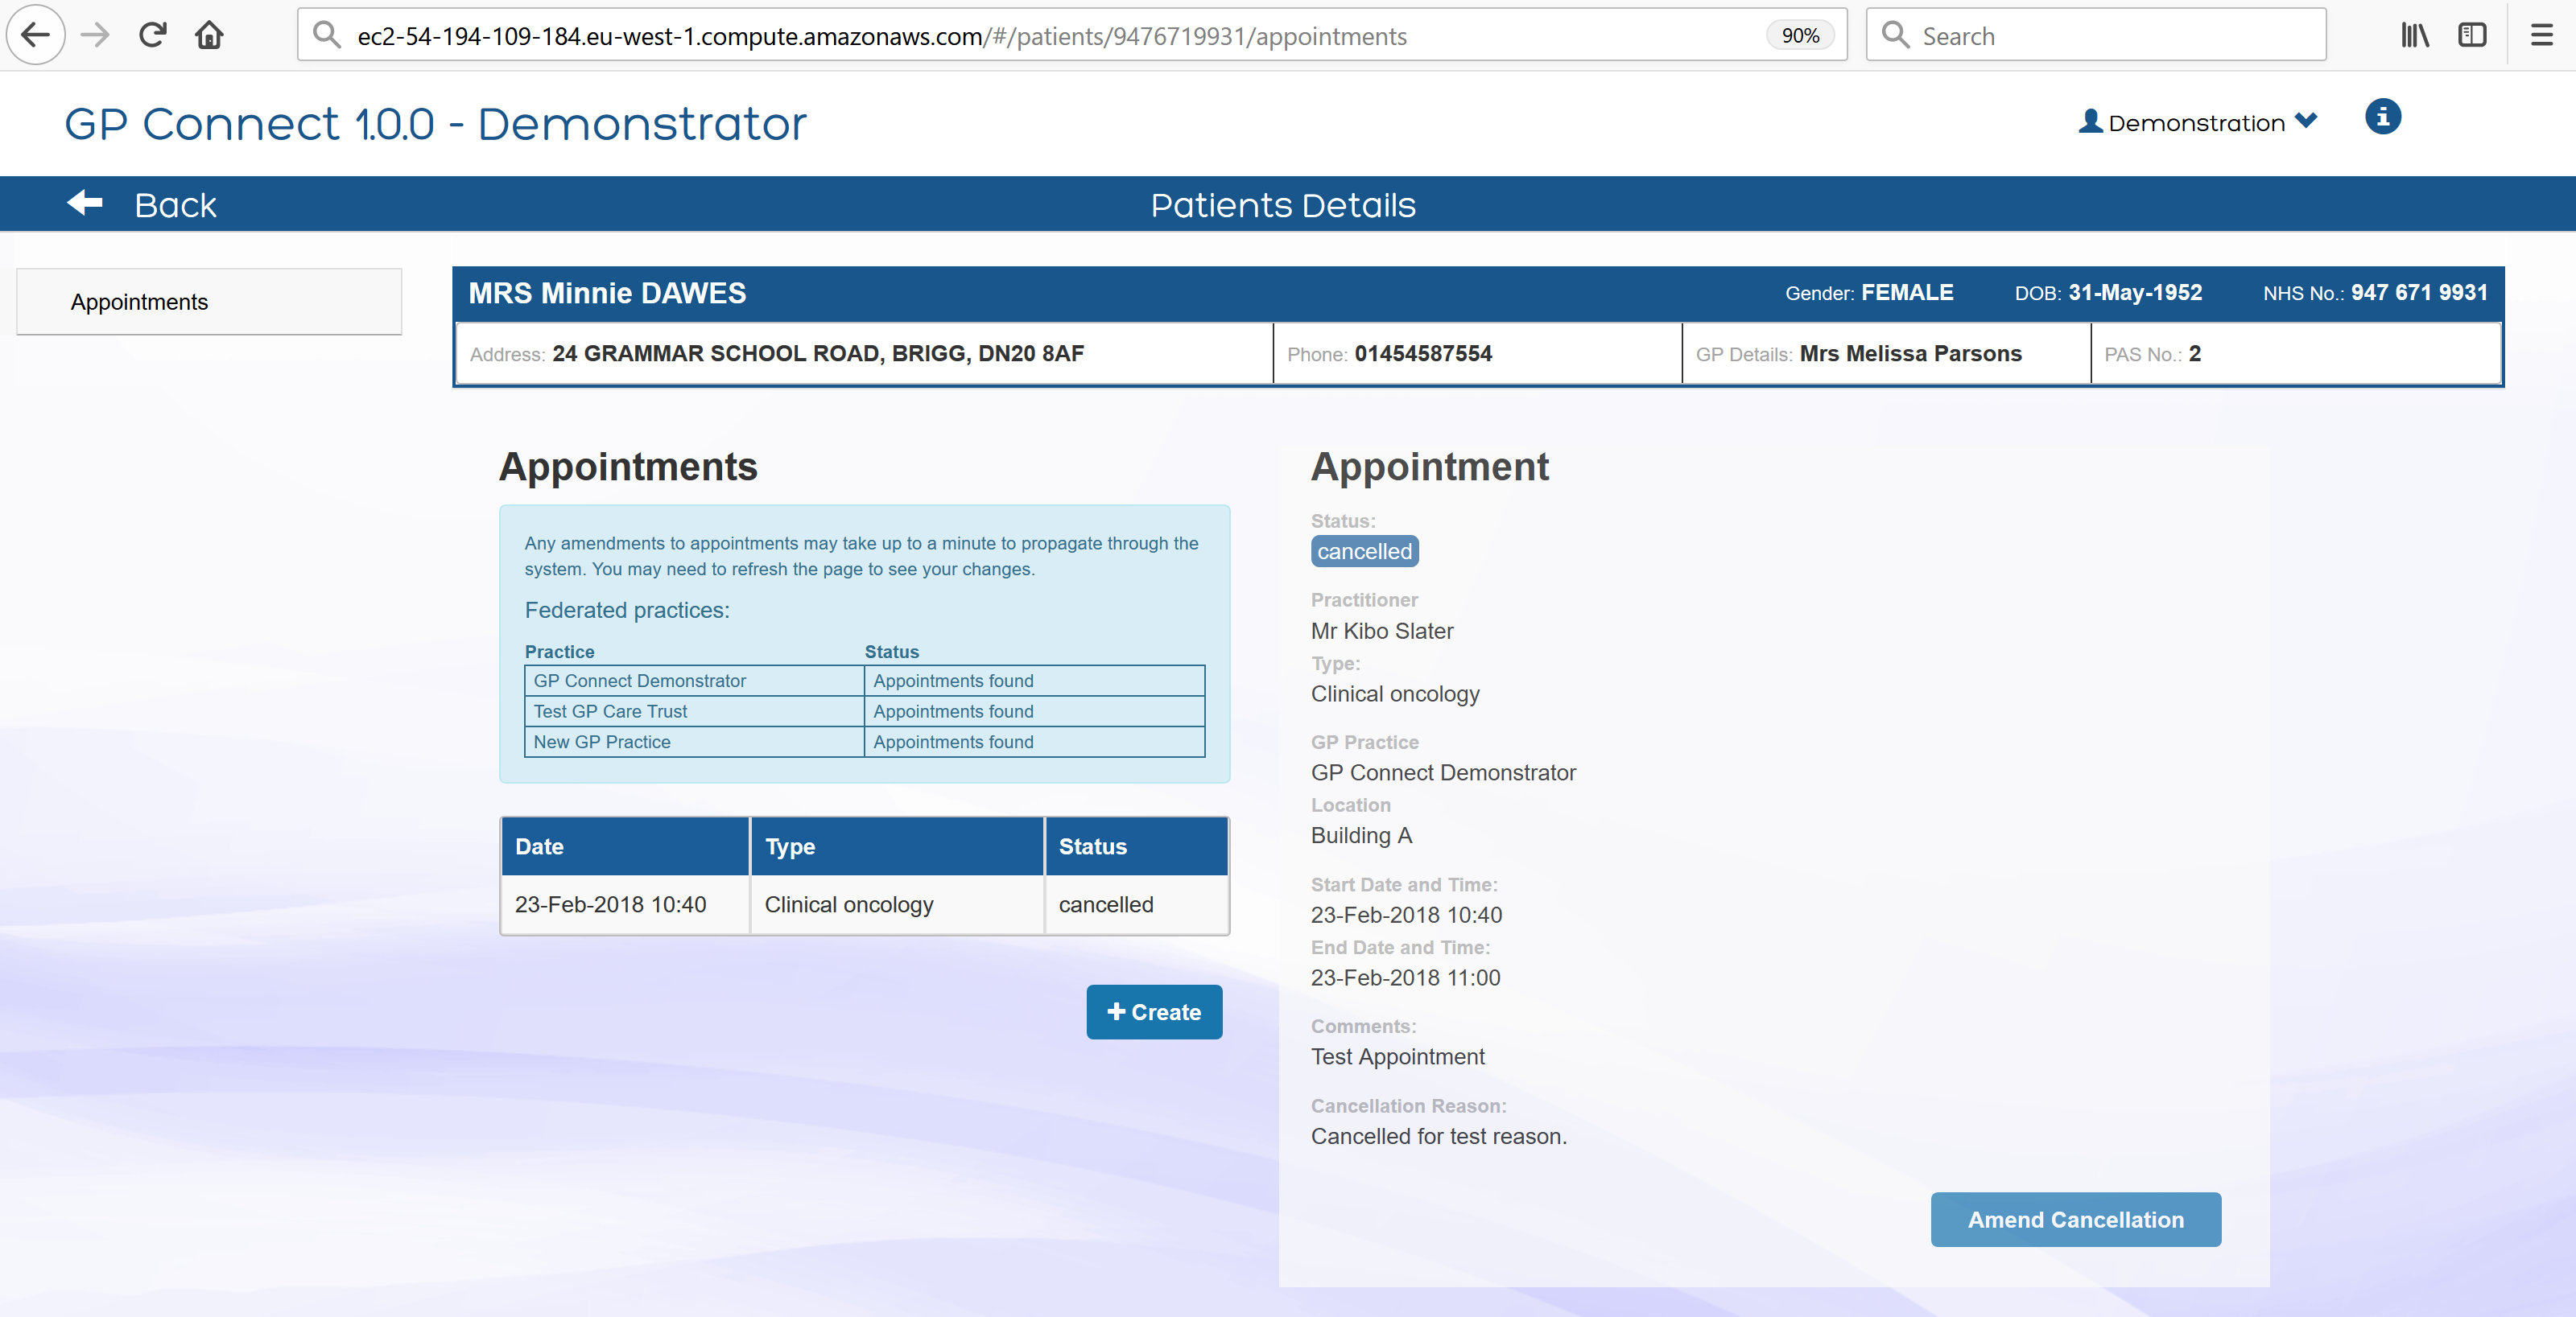Click the search magnifier in the address bar
The height and width of the screenshot is (1317, 2576).
point(326,34)
